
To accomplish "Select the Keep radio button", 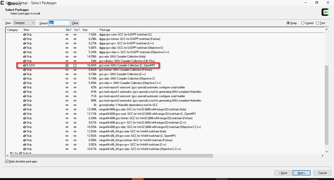I will tap(288, 23).
